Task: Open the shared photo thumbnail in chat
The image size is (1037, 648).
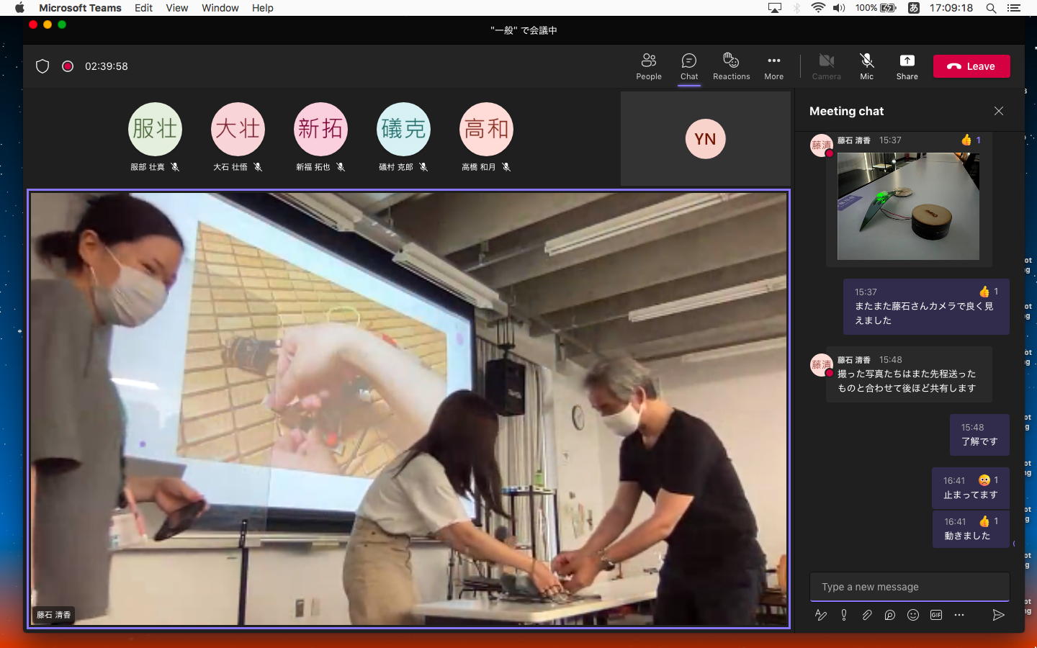Action: [x=907, y=206]
